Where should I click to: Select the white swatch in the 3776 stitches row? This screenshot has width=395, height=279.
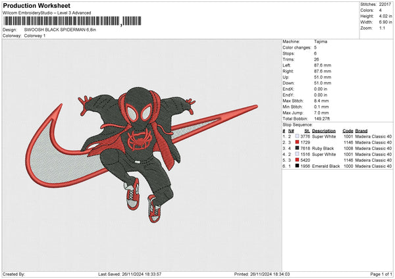tap(298, 136)
